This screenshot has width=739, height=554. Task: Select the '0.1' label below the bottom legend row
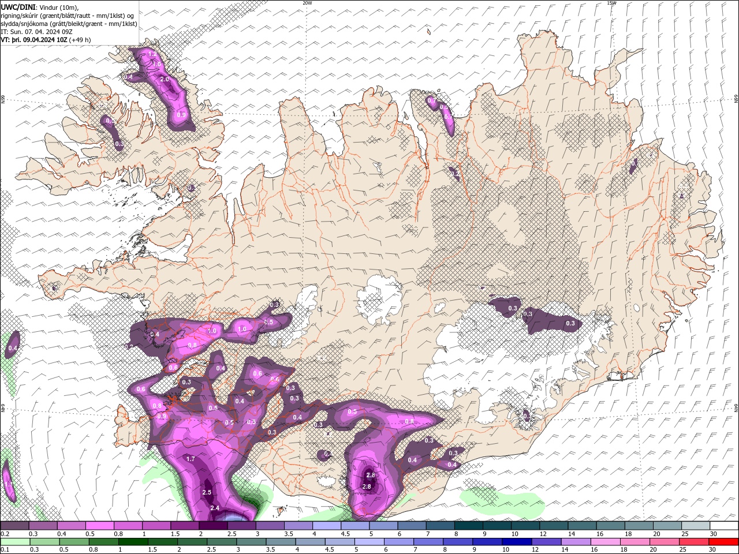point(5,550)
